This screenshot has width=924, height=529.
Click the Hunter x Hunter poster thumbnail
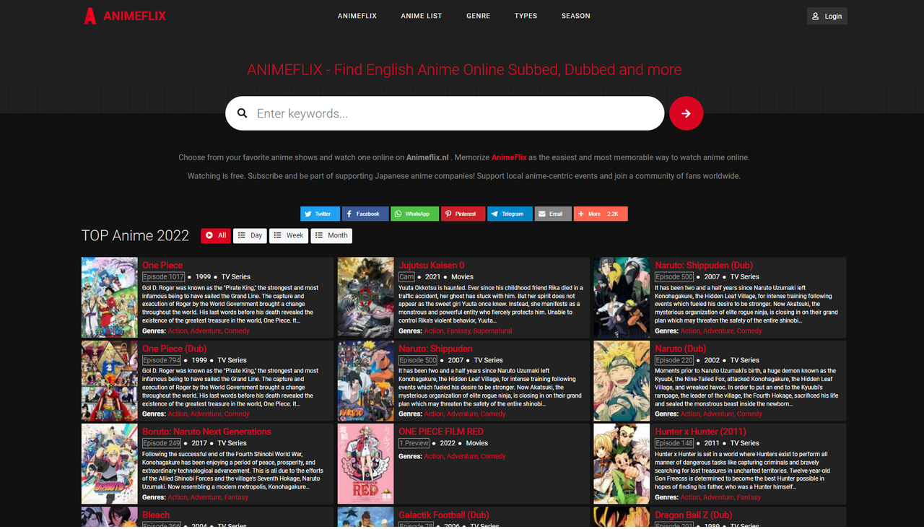622,464
